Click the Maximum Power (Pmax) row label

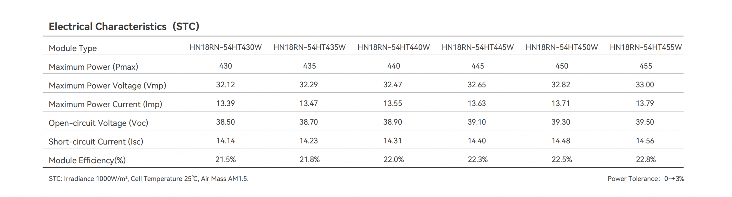tap(93, 67)
